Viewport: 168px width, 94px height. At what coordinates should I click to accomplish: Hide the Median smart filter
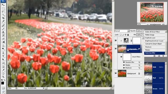click(124, 65)
